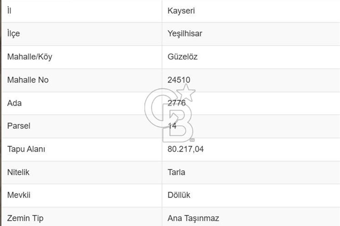The height and width of the screenshot is (226, 340).
Task: Click the İl label cell
Action: 10,11
